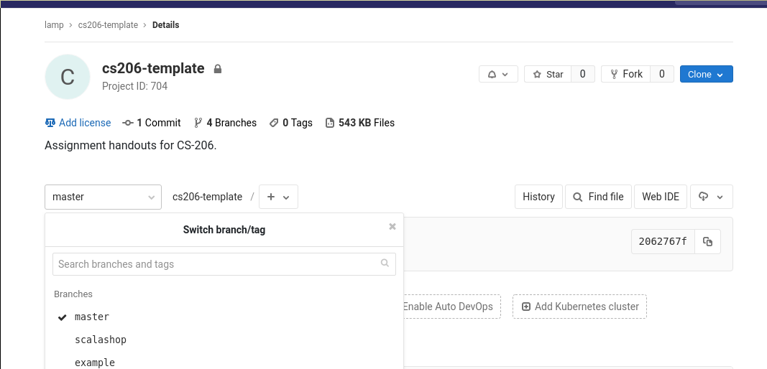Open the 0 Tags link
The height and width of the screenshot is (369, 767).
[x=291, y=123]
